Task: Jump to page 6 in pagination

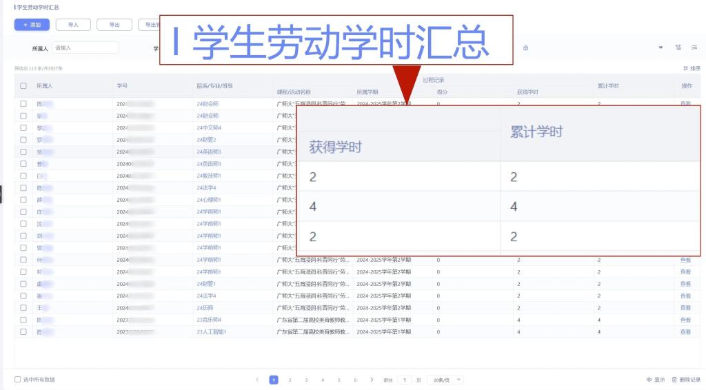Action: point(356,380)
